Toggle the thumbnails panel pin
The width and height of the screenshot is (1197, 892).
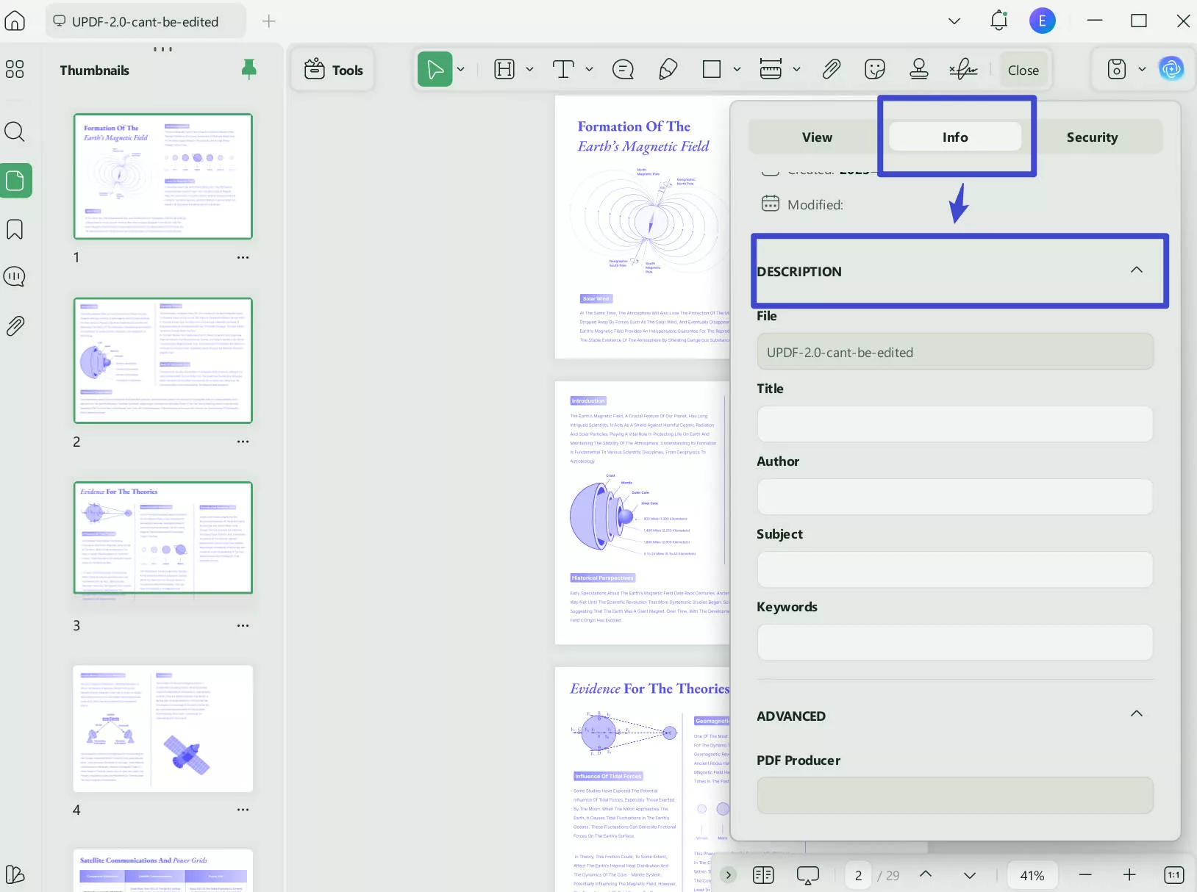(249, 70)
